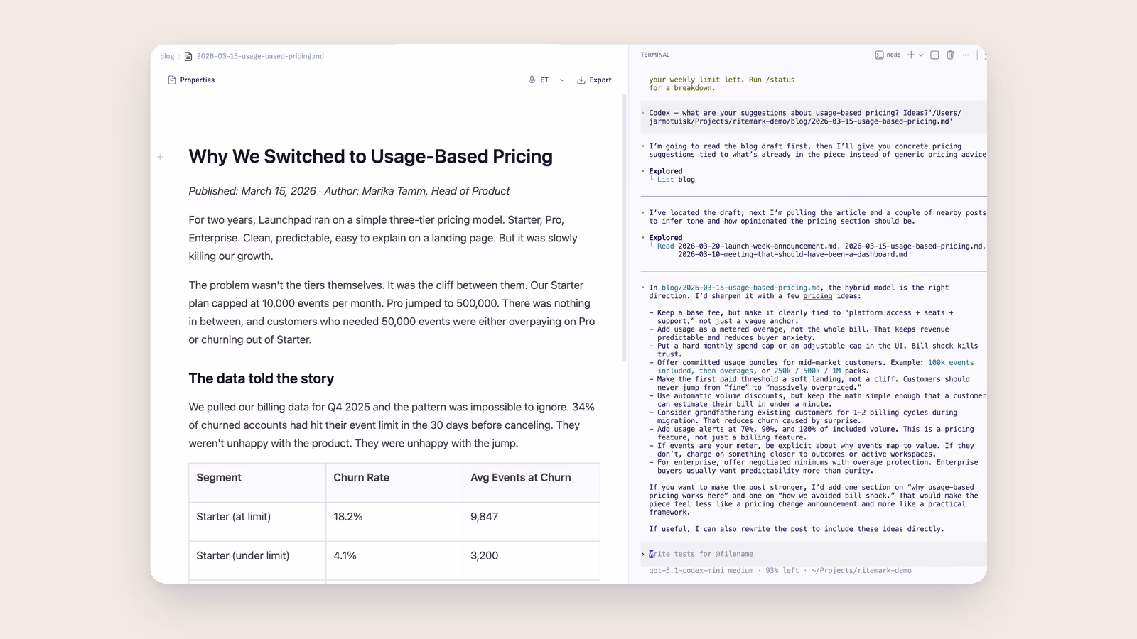Click the editor vertical scrollbar
Image resolution: width=1137 pixels, height=639 pixels.
point(624,227)
